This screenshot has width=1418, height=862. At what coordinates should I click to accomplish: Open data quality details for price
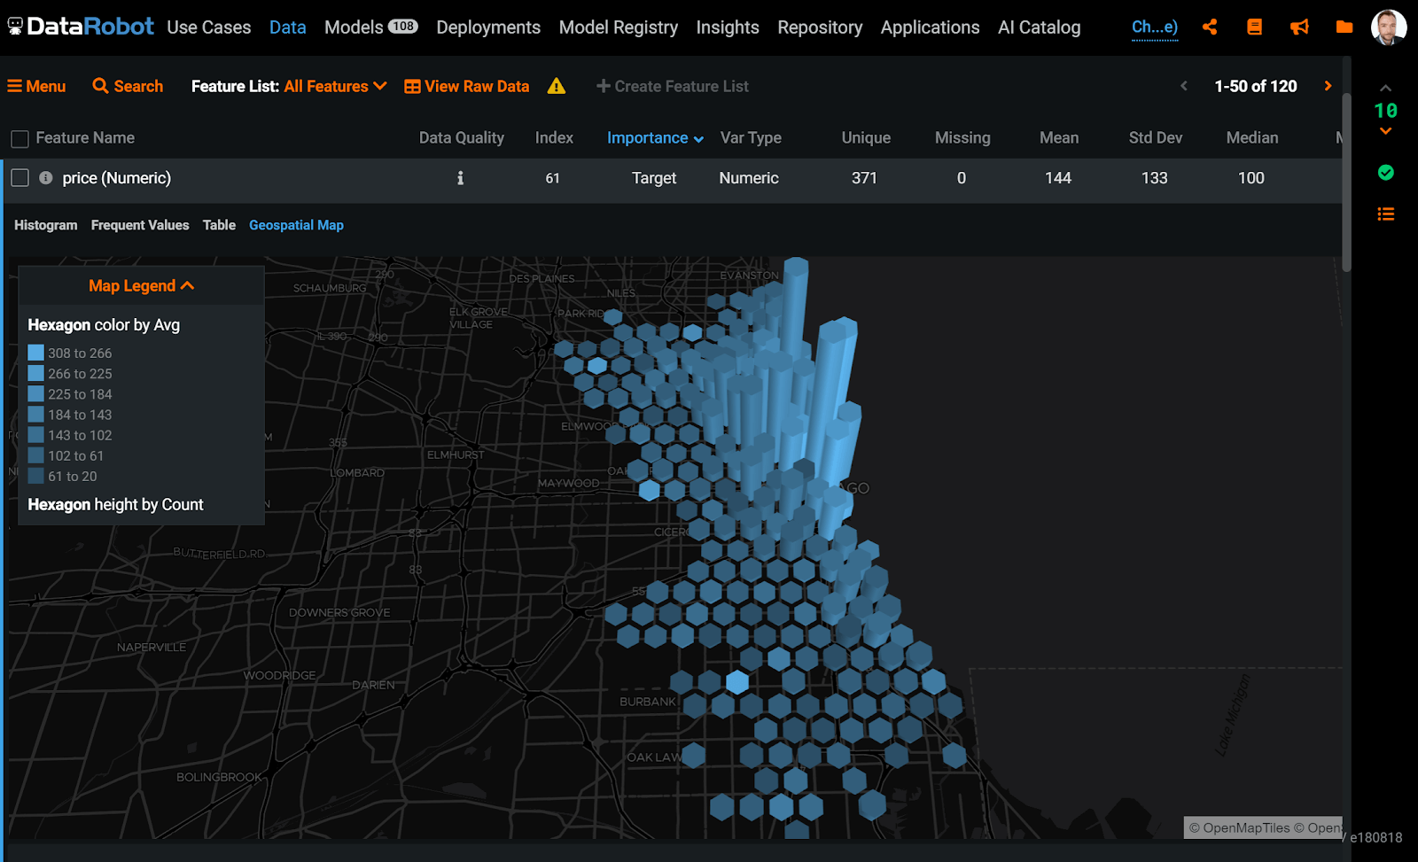(x=460, y=178)
